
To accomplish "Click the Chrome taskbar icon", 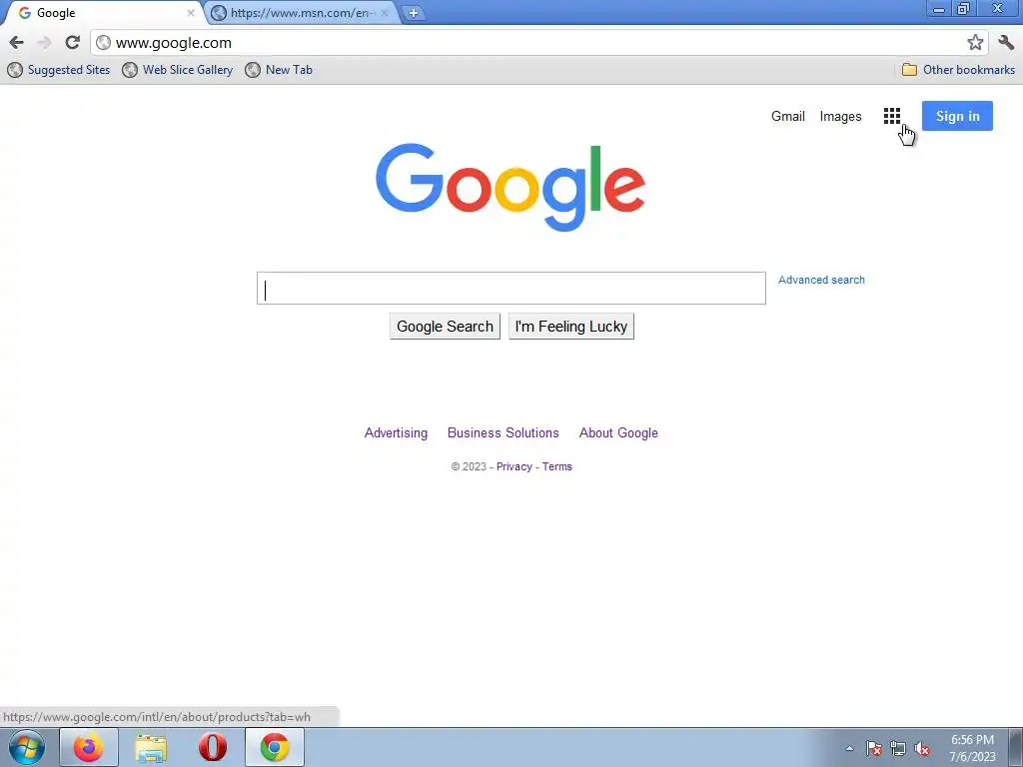I will pyautogui.click(x=275, y=747).
